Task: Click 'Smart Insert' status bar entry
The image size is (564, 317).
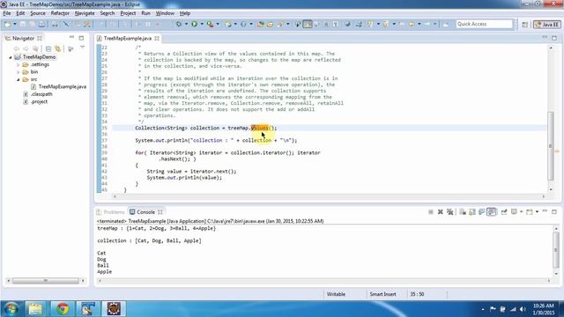Action: click(x=382, y=294)
